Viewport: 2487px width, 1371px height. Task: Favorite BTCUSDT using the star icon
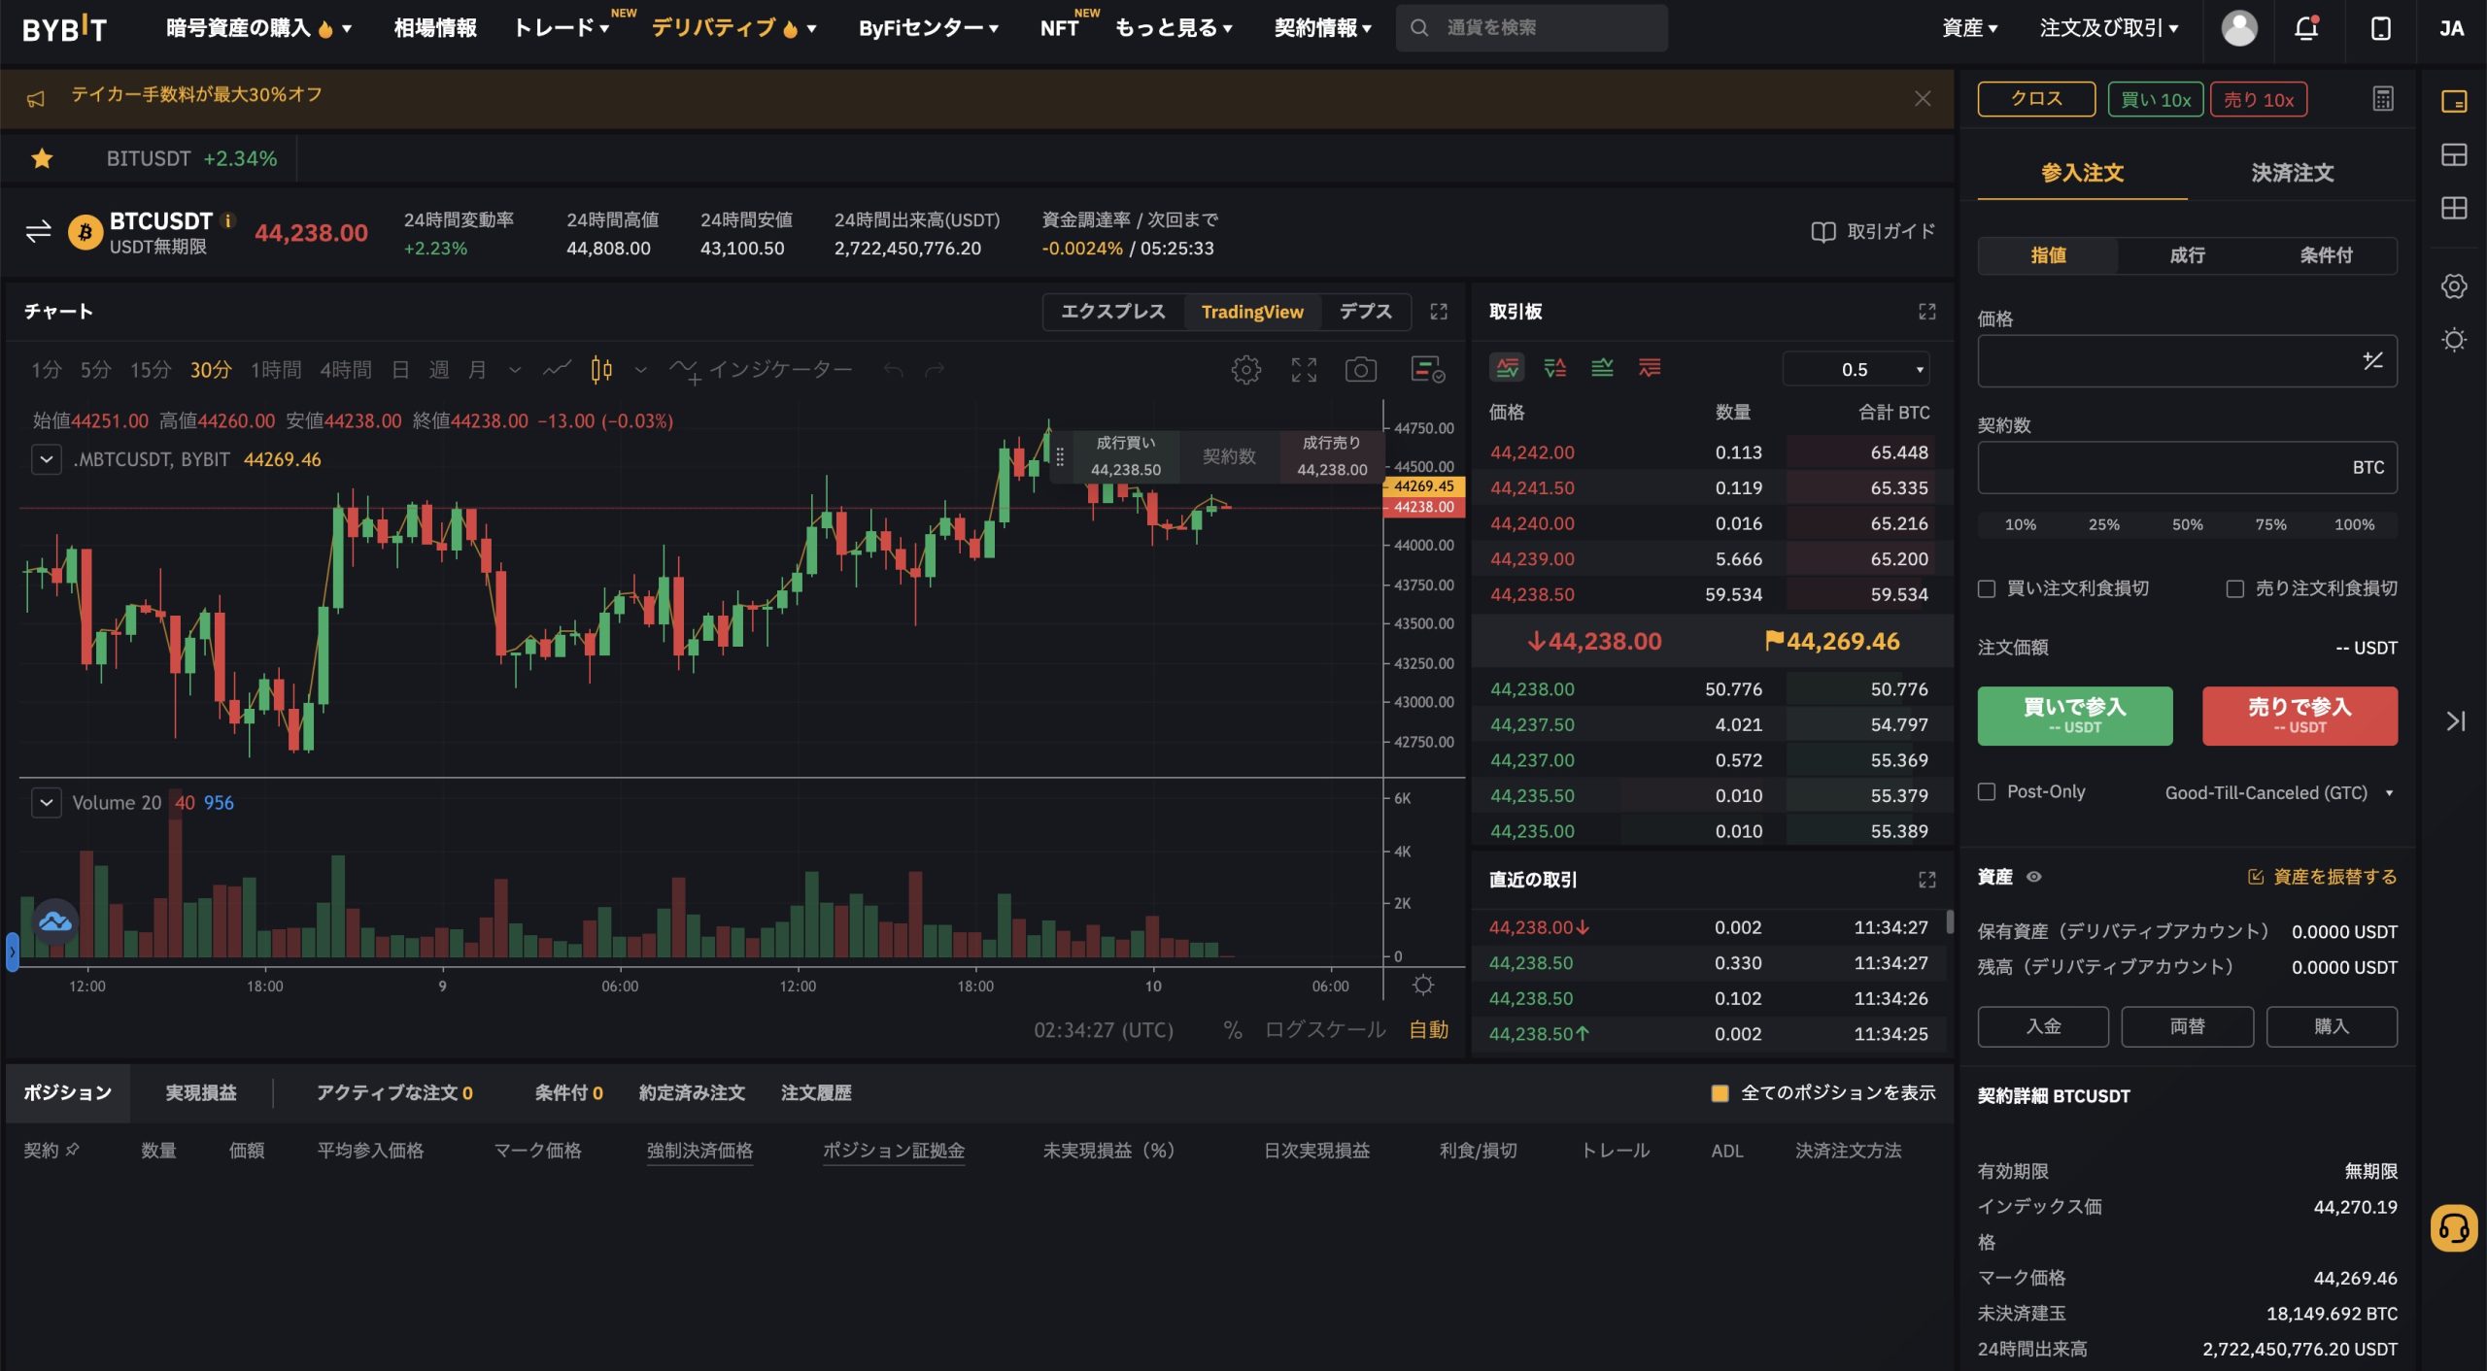click(x=43, y=158)
